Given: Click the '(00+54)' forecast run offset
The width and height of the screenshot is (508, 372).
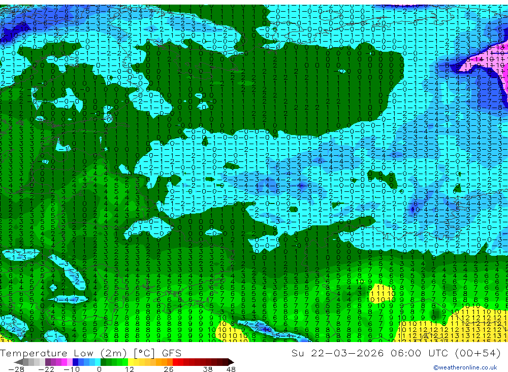Looking at the screenshot, I should (478, 353).
